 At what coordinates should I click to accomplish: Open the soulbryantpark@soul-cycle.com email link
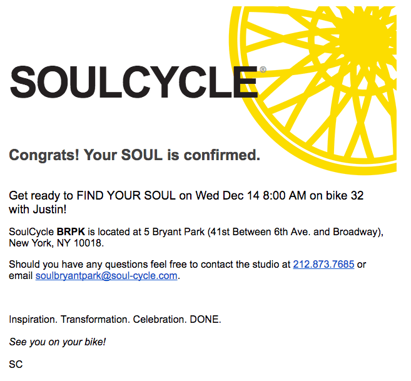[x=106, y=275]
